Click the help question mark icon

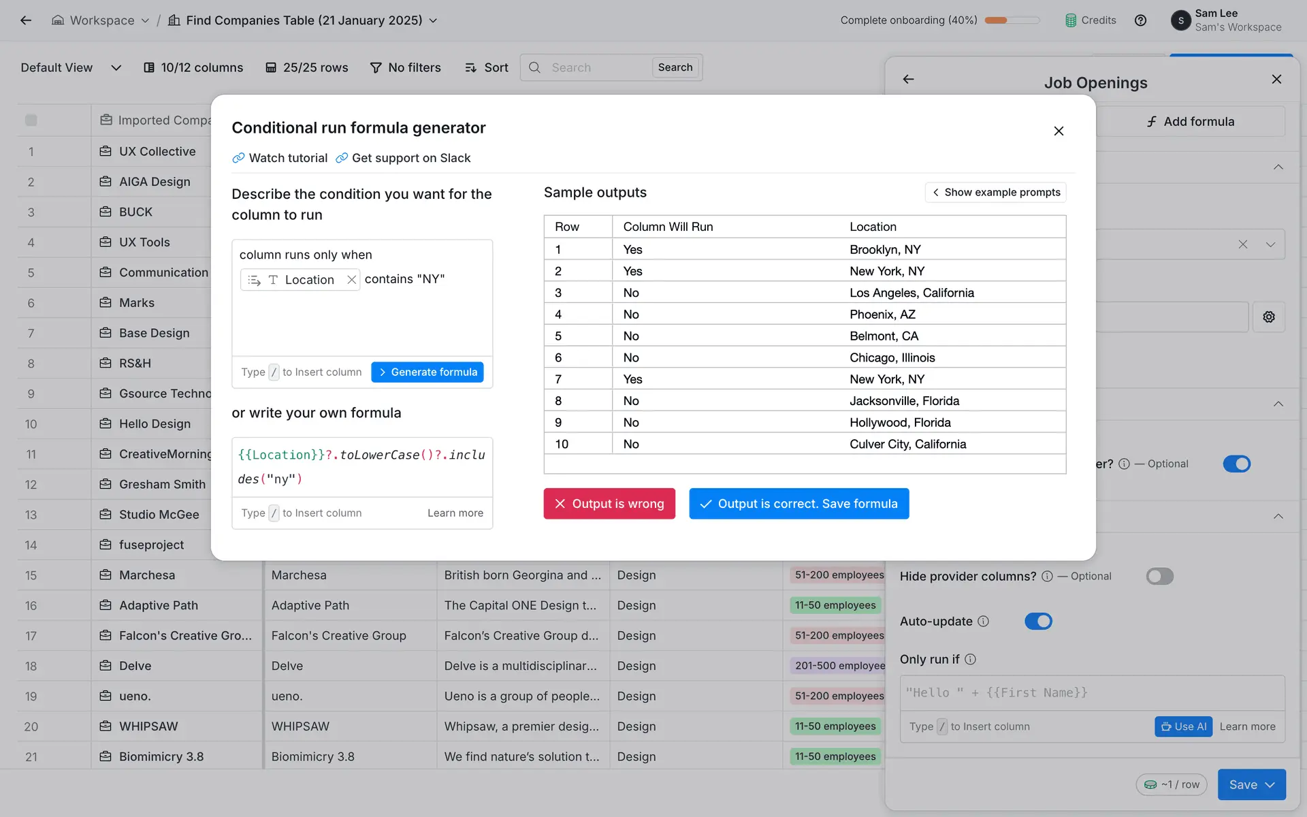[1140, 20]
